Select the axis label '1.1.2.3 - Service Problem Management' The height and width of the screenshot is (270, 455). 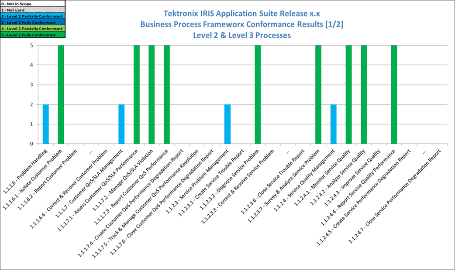point(197,182)
